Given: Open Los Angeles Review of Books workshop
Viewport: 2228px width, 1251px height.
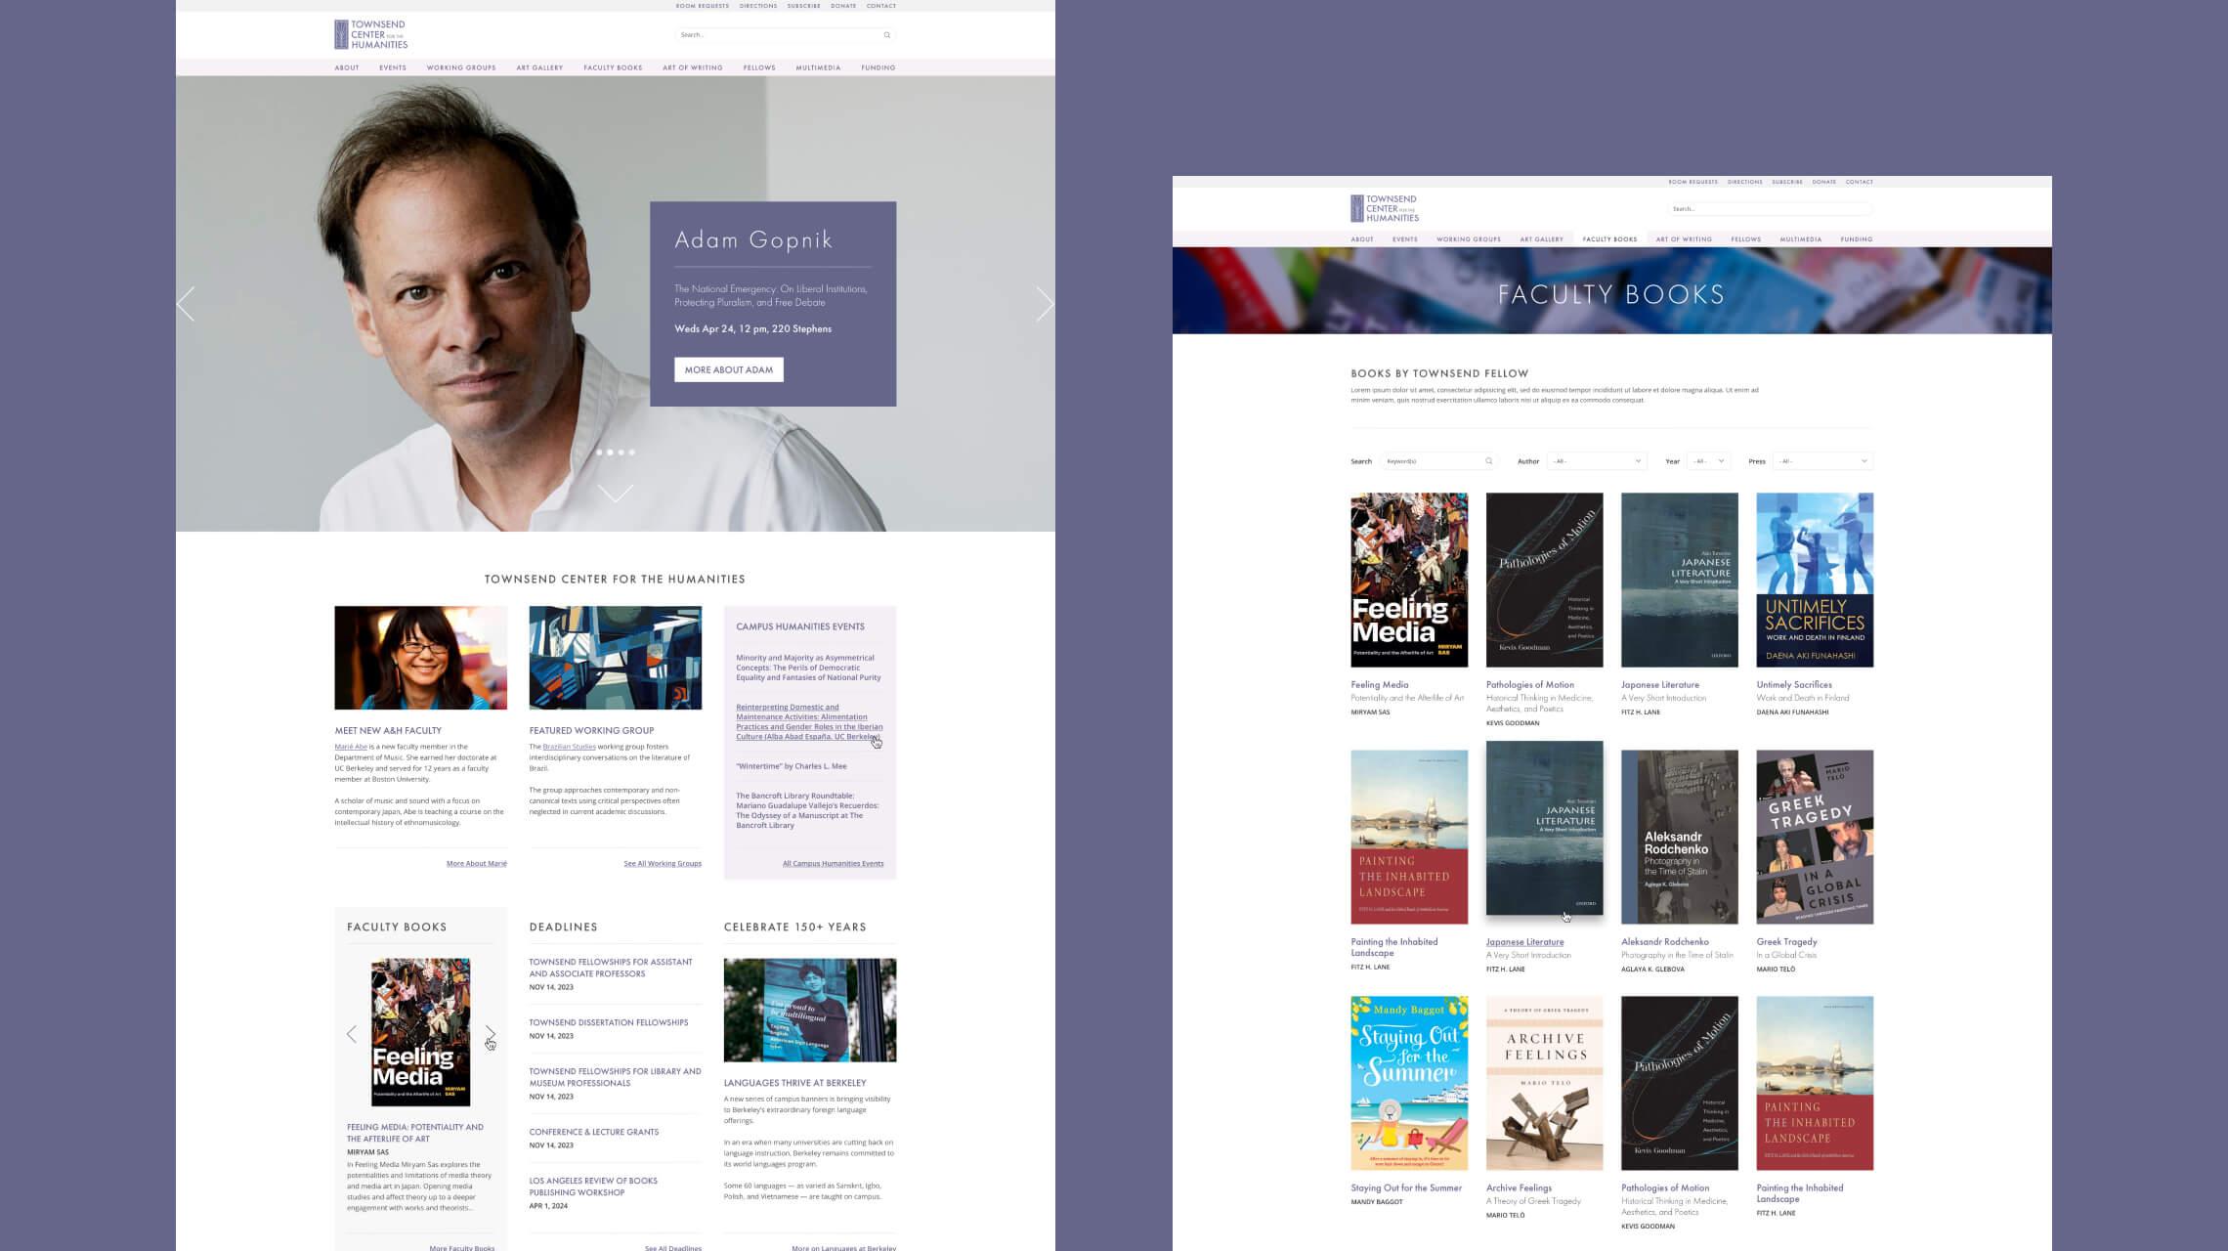Looking at the screenshot, I should (x=593, y=1186).
